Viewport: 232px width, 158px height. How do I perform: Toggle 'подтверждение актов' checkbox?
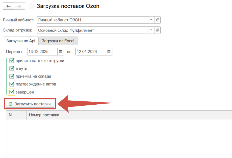(12, 84)
